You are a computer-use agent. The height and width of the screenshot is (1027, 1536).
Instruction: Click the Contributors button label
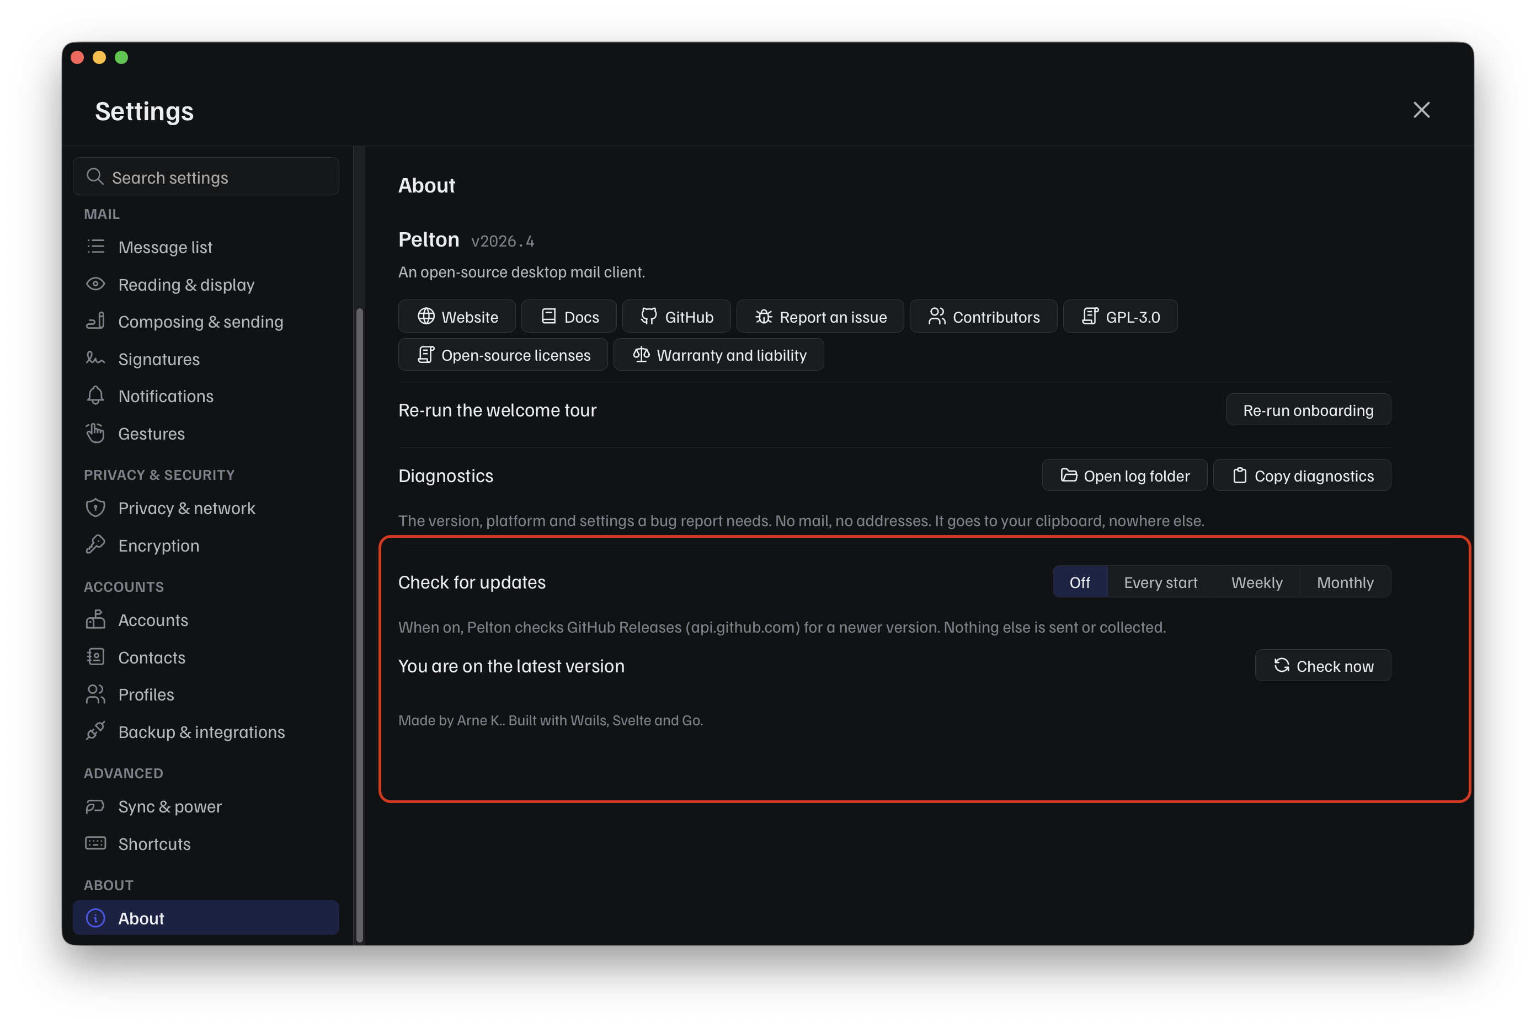996,317
